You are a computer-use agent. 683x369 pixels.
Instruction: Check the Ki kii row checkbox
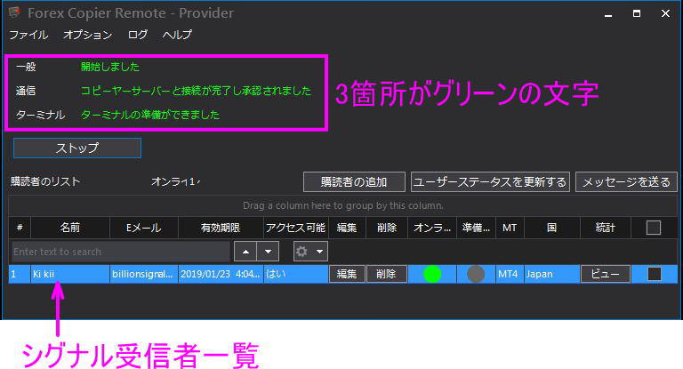point(655,274)
